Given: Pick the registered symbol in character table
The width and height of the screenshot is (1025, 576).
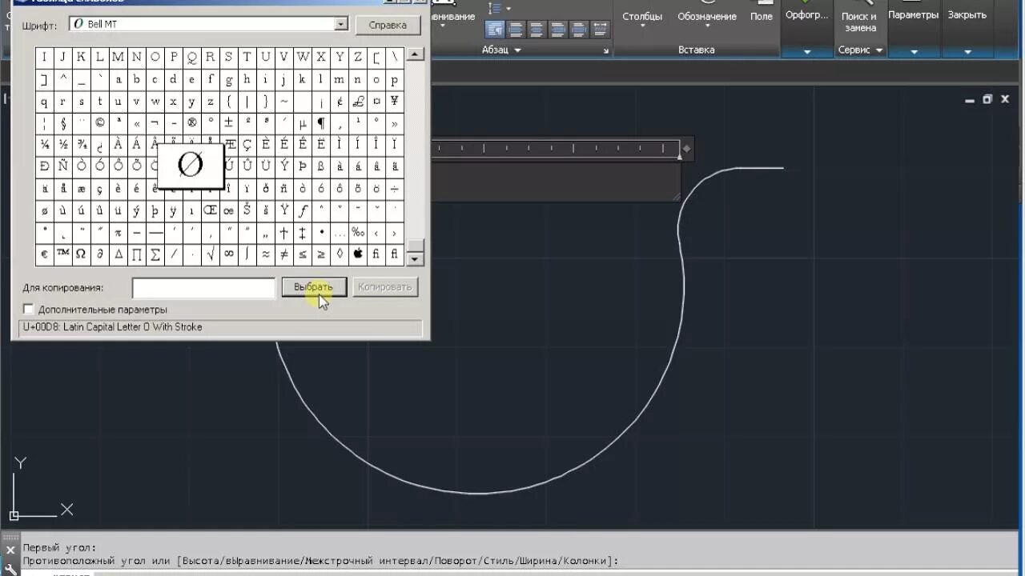Looking at the screenshot, I should [192, 123].
